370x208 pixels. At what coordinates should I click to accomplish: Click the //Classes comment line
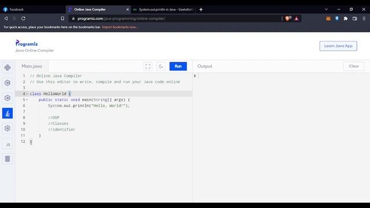click(x=58, y=124)
